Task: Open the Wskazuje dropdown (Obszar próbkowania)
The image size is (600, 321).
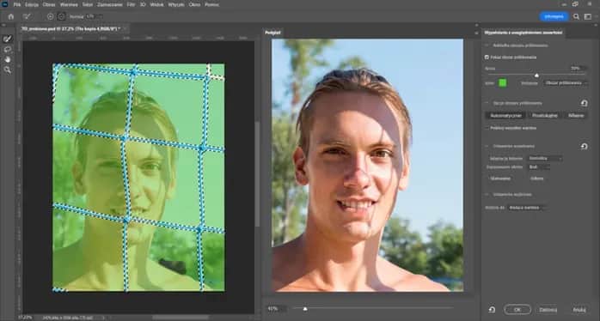Action: pos(566,83)
